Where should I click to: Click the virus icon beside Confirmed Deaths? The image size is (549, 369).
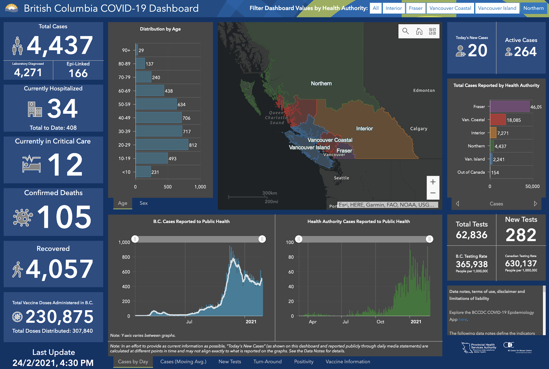(x=23, y=217)
